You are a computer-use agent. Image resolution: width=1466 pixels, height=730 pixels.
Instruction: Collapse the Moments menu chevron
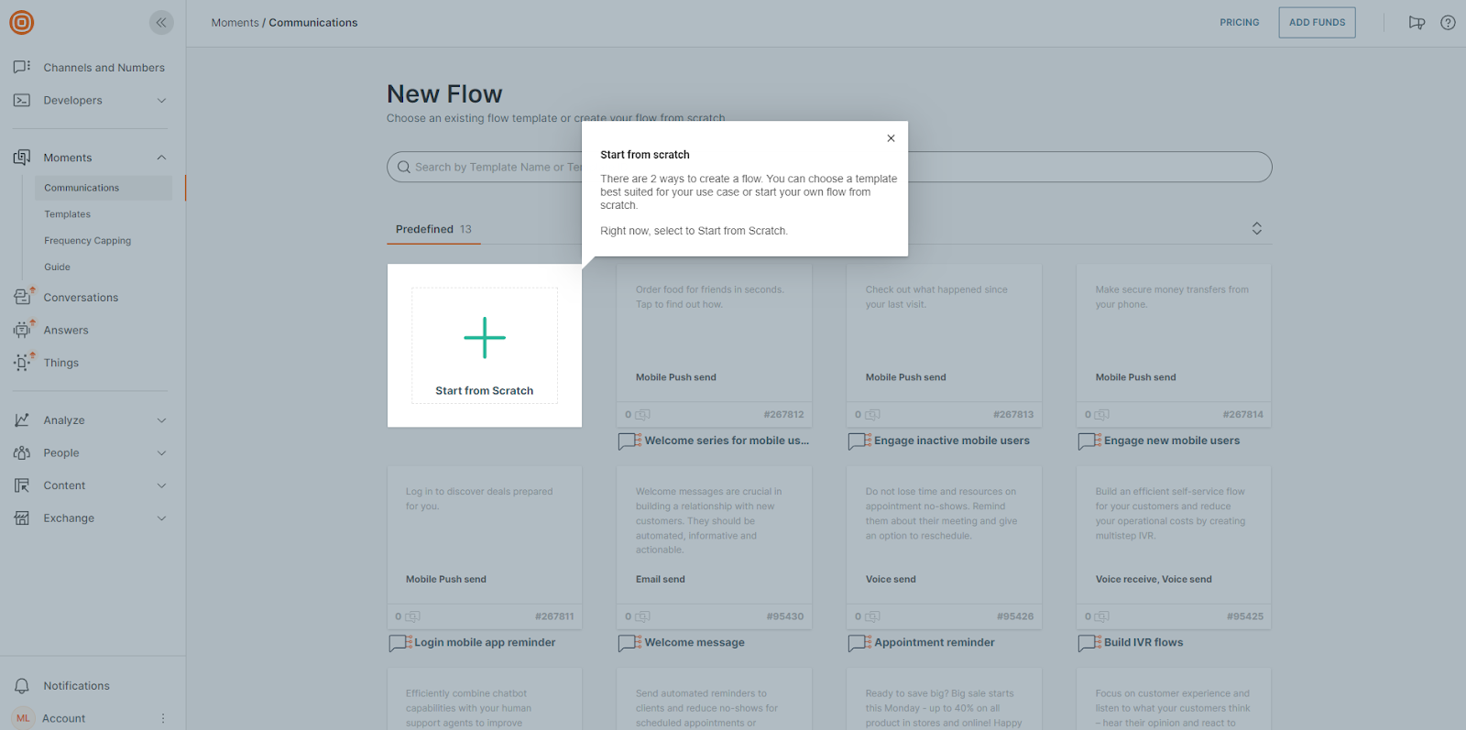point(161,158)
